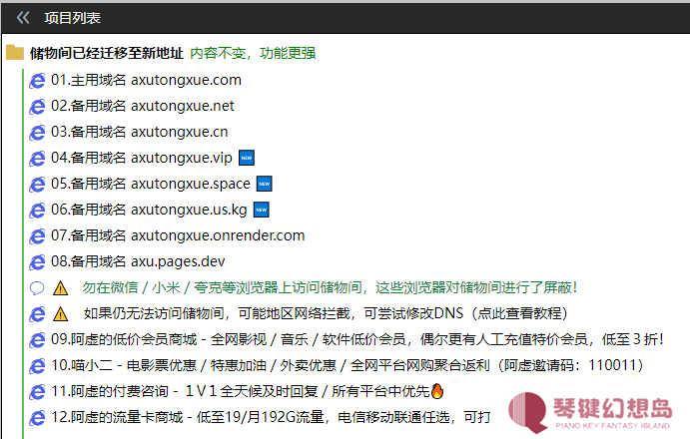Click the 项目列表 header title
The width and height of the screenshot is (690, 439).
pos(72,18)
